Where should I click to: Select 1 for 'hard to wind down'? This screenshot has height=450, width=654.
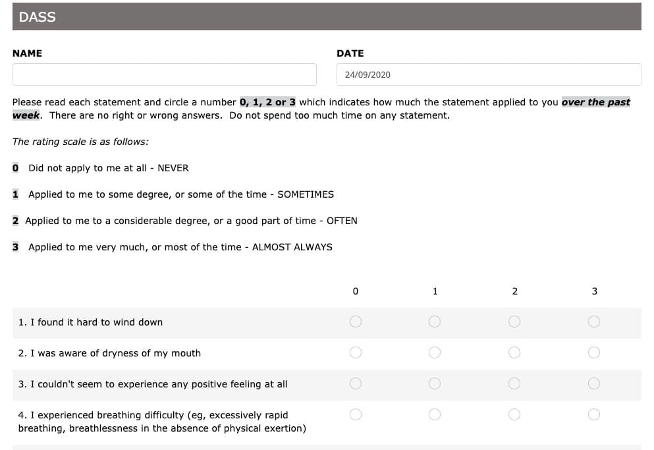[435, 322]
